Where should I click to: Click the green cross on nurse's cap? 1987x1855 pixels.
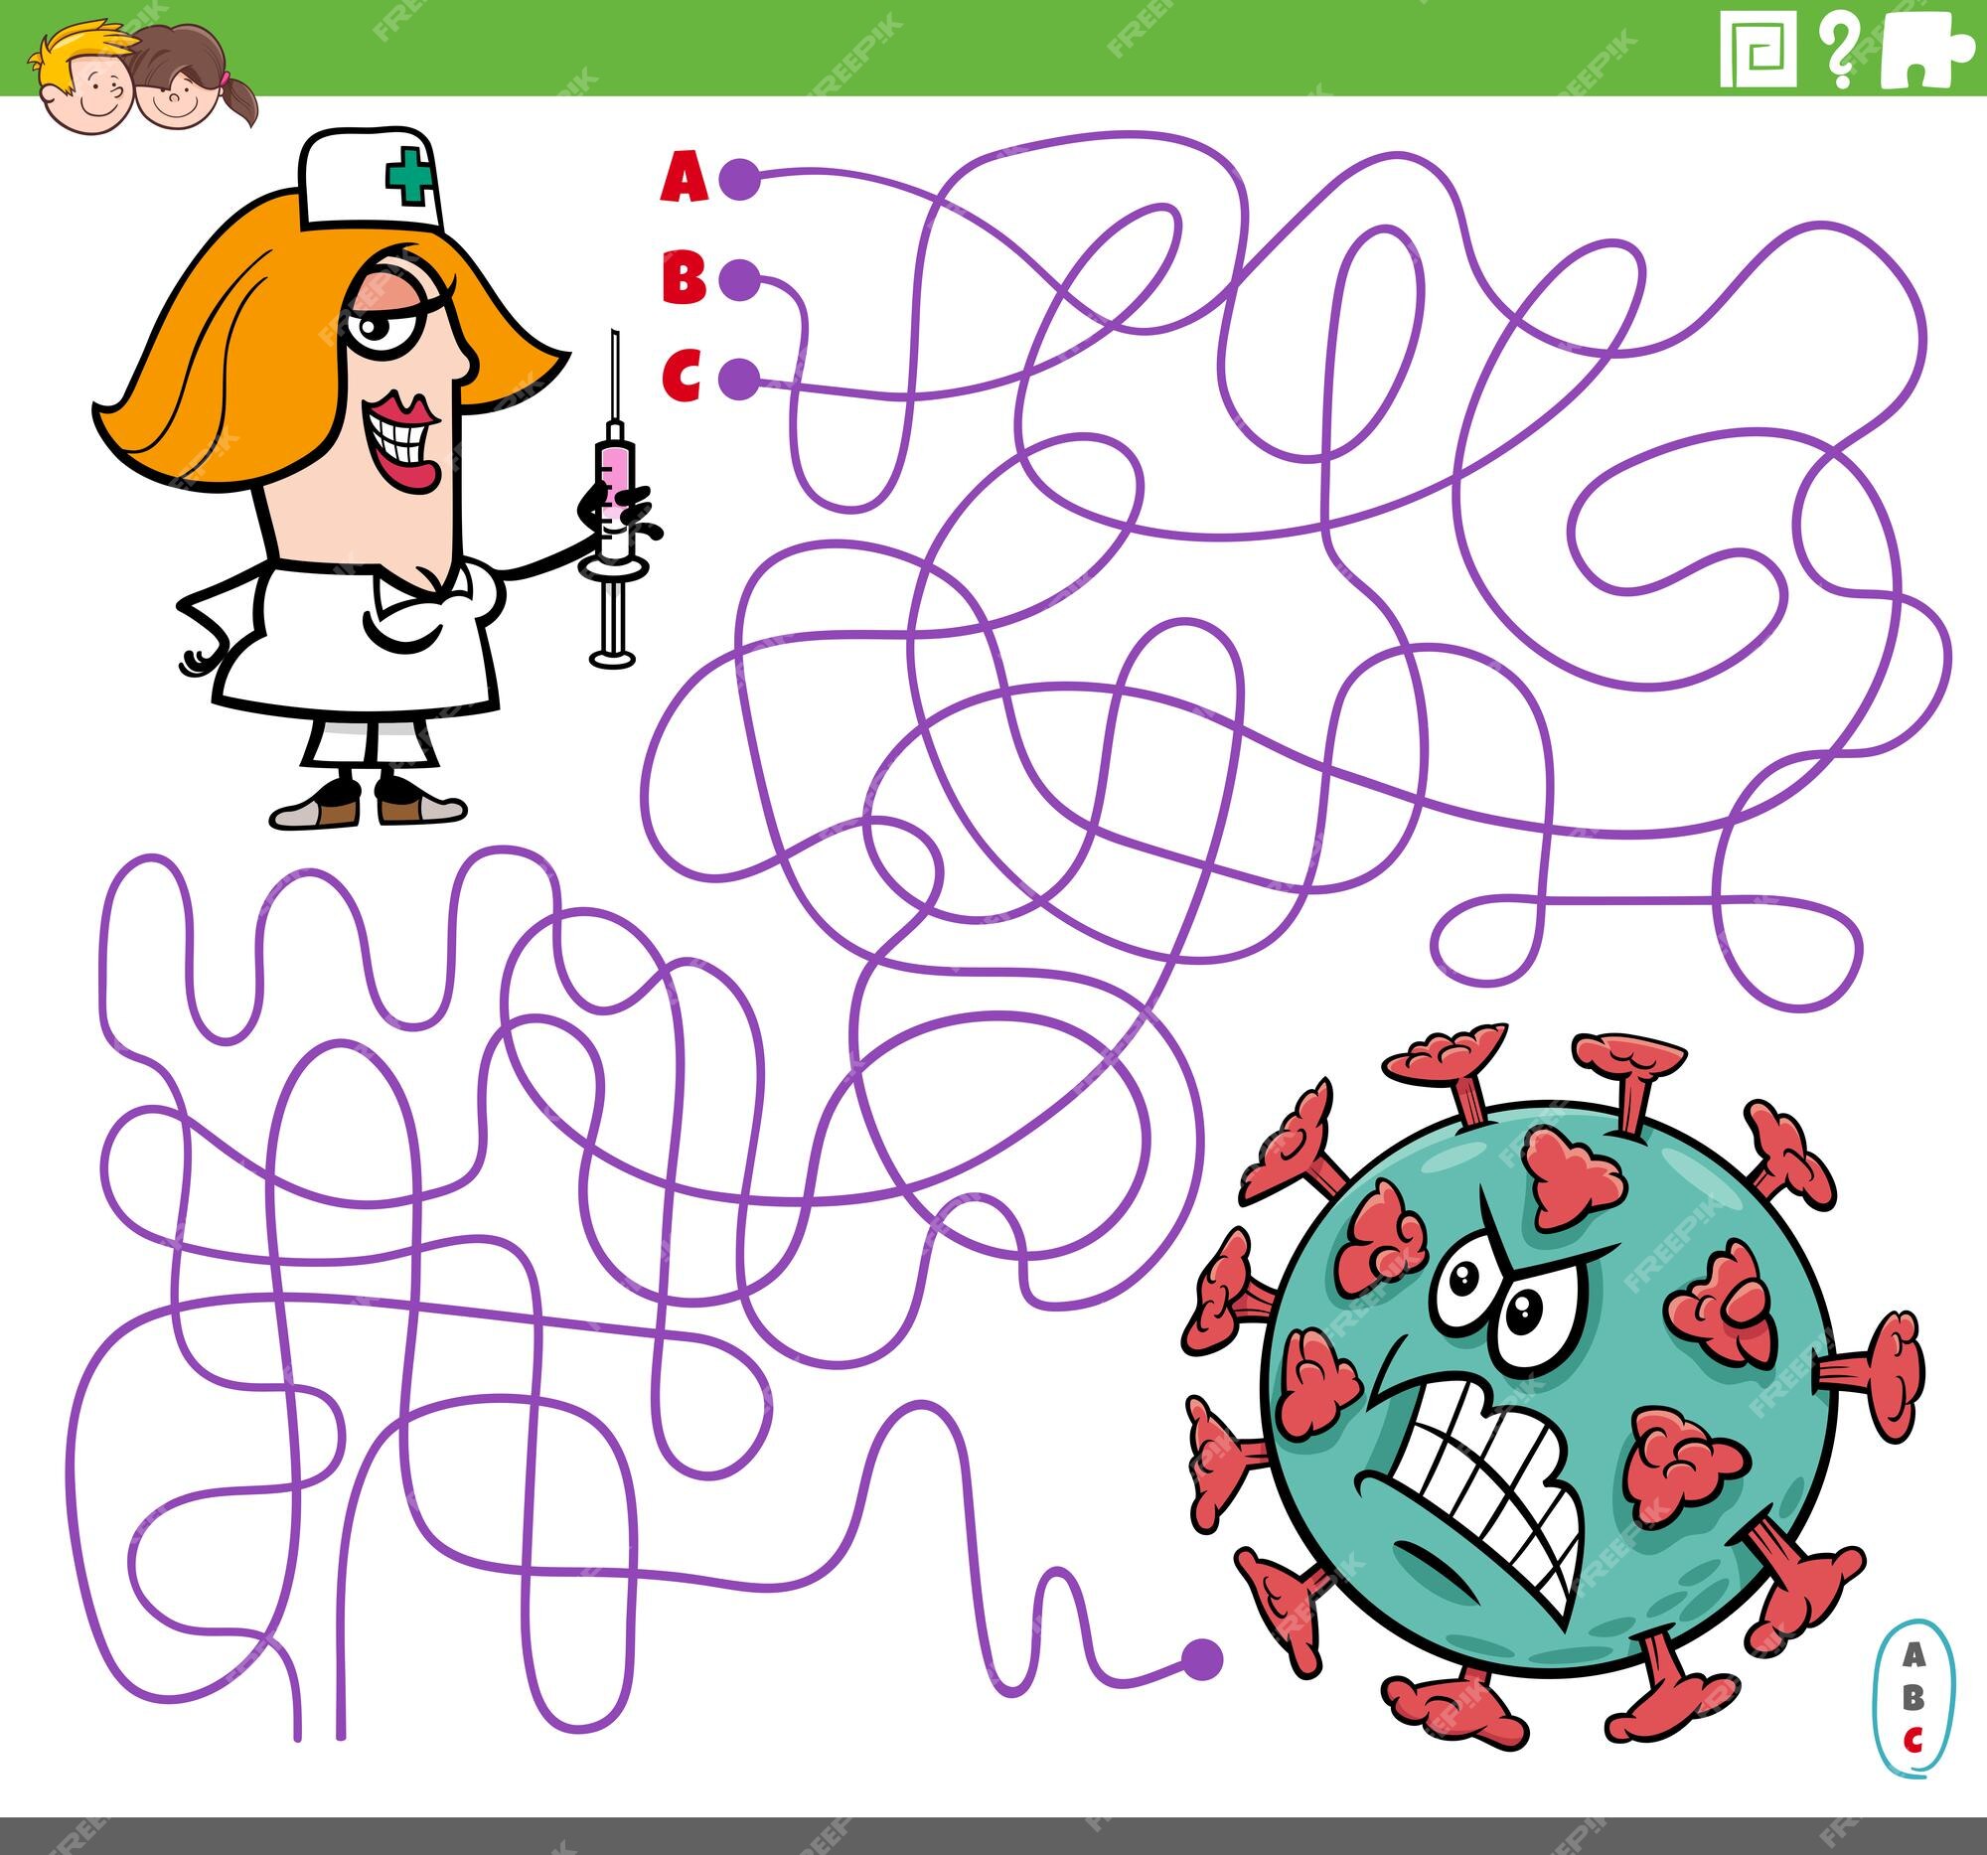pyautogui.click(x=410, y=176)
